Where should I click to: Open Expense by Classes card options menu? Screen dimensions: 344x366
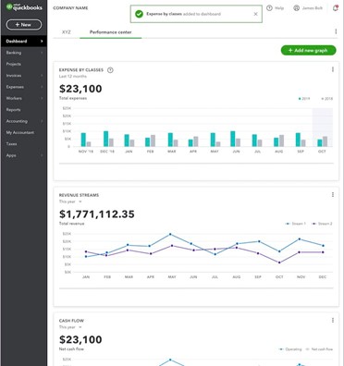click(333, 69)
